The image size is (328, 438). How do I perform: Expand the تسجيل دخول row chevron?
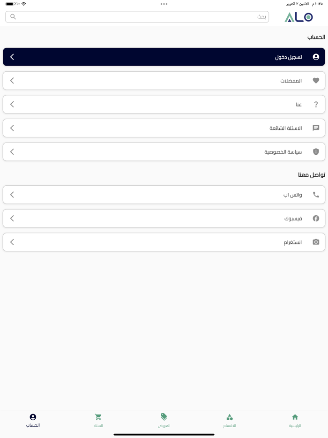12,57
